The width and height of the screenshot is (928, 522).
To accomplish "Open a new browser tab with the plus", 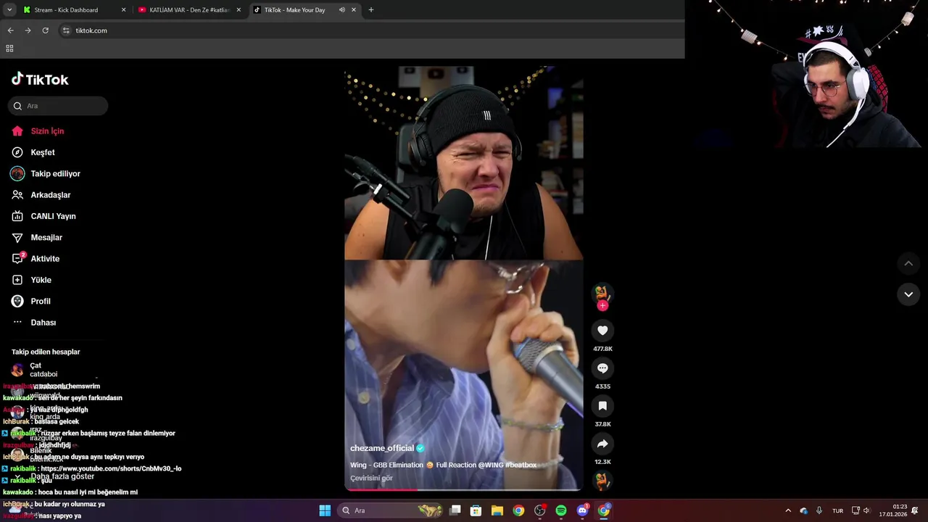I will pos(371,10).
